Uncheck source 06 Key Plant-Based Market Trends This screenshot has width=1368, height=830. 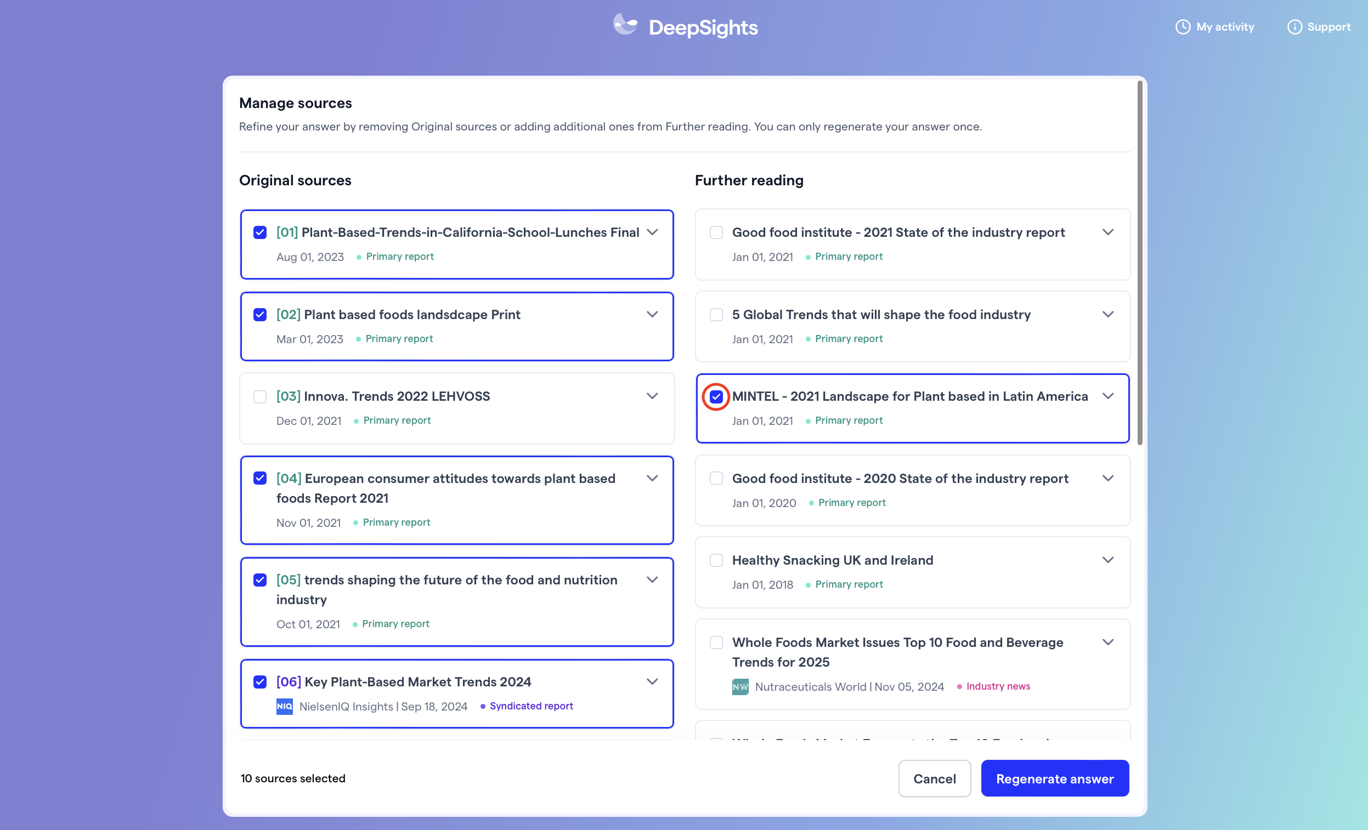click(260, 682)
